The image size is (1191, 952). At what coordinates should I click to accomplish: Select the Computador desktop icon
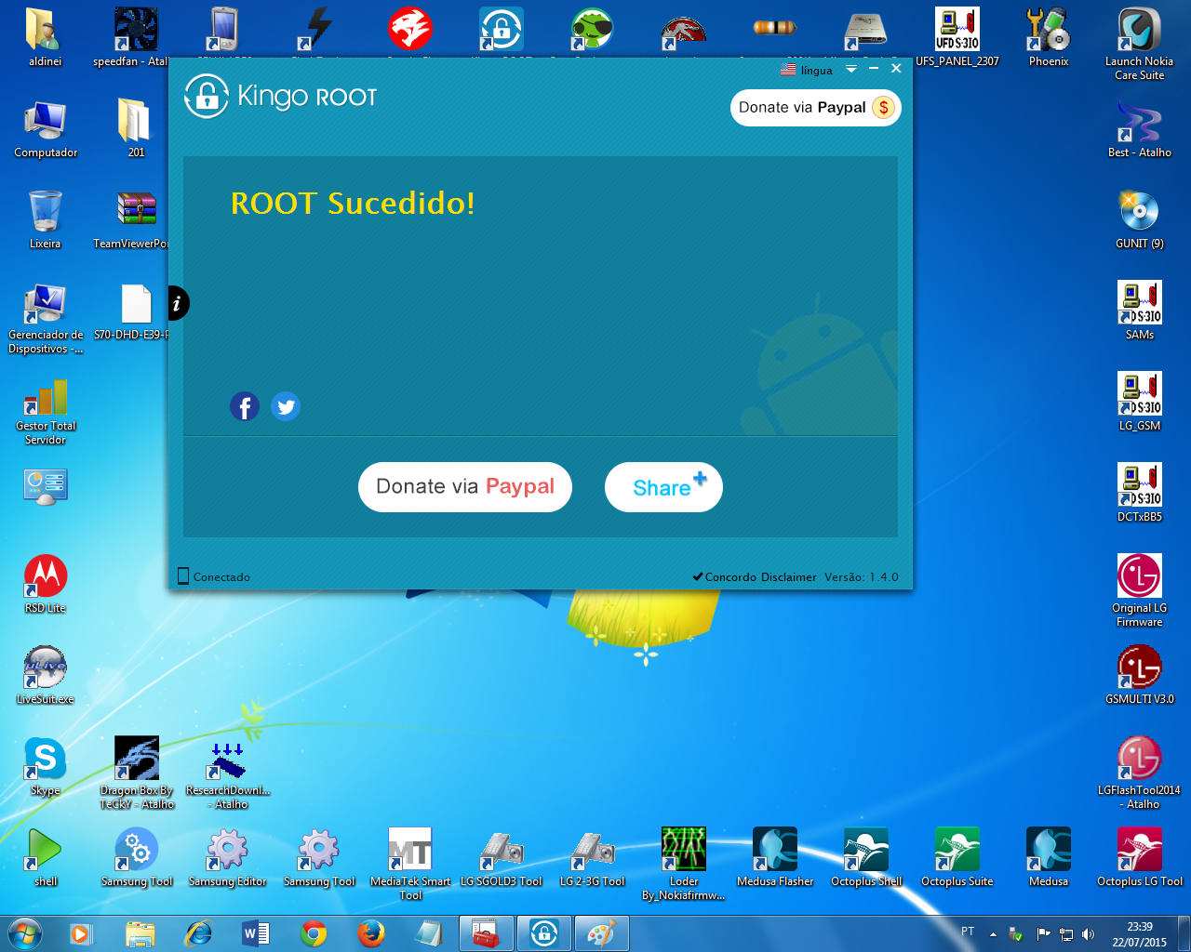pyautogui.click(x=46, y=128)
